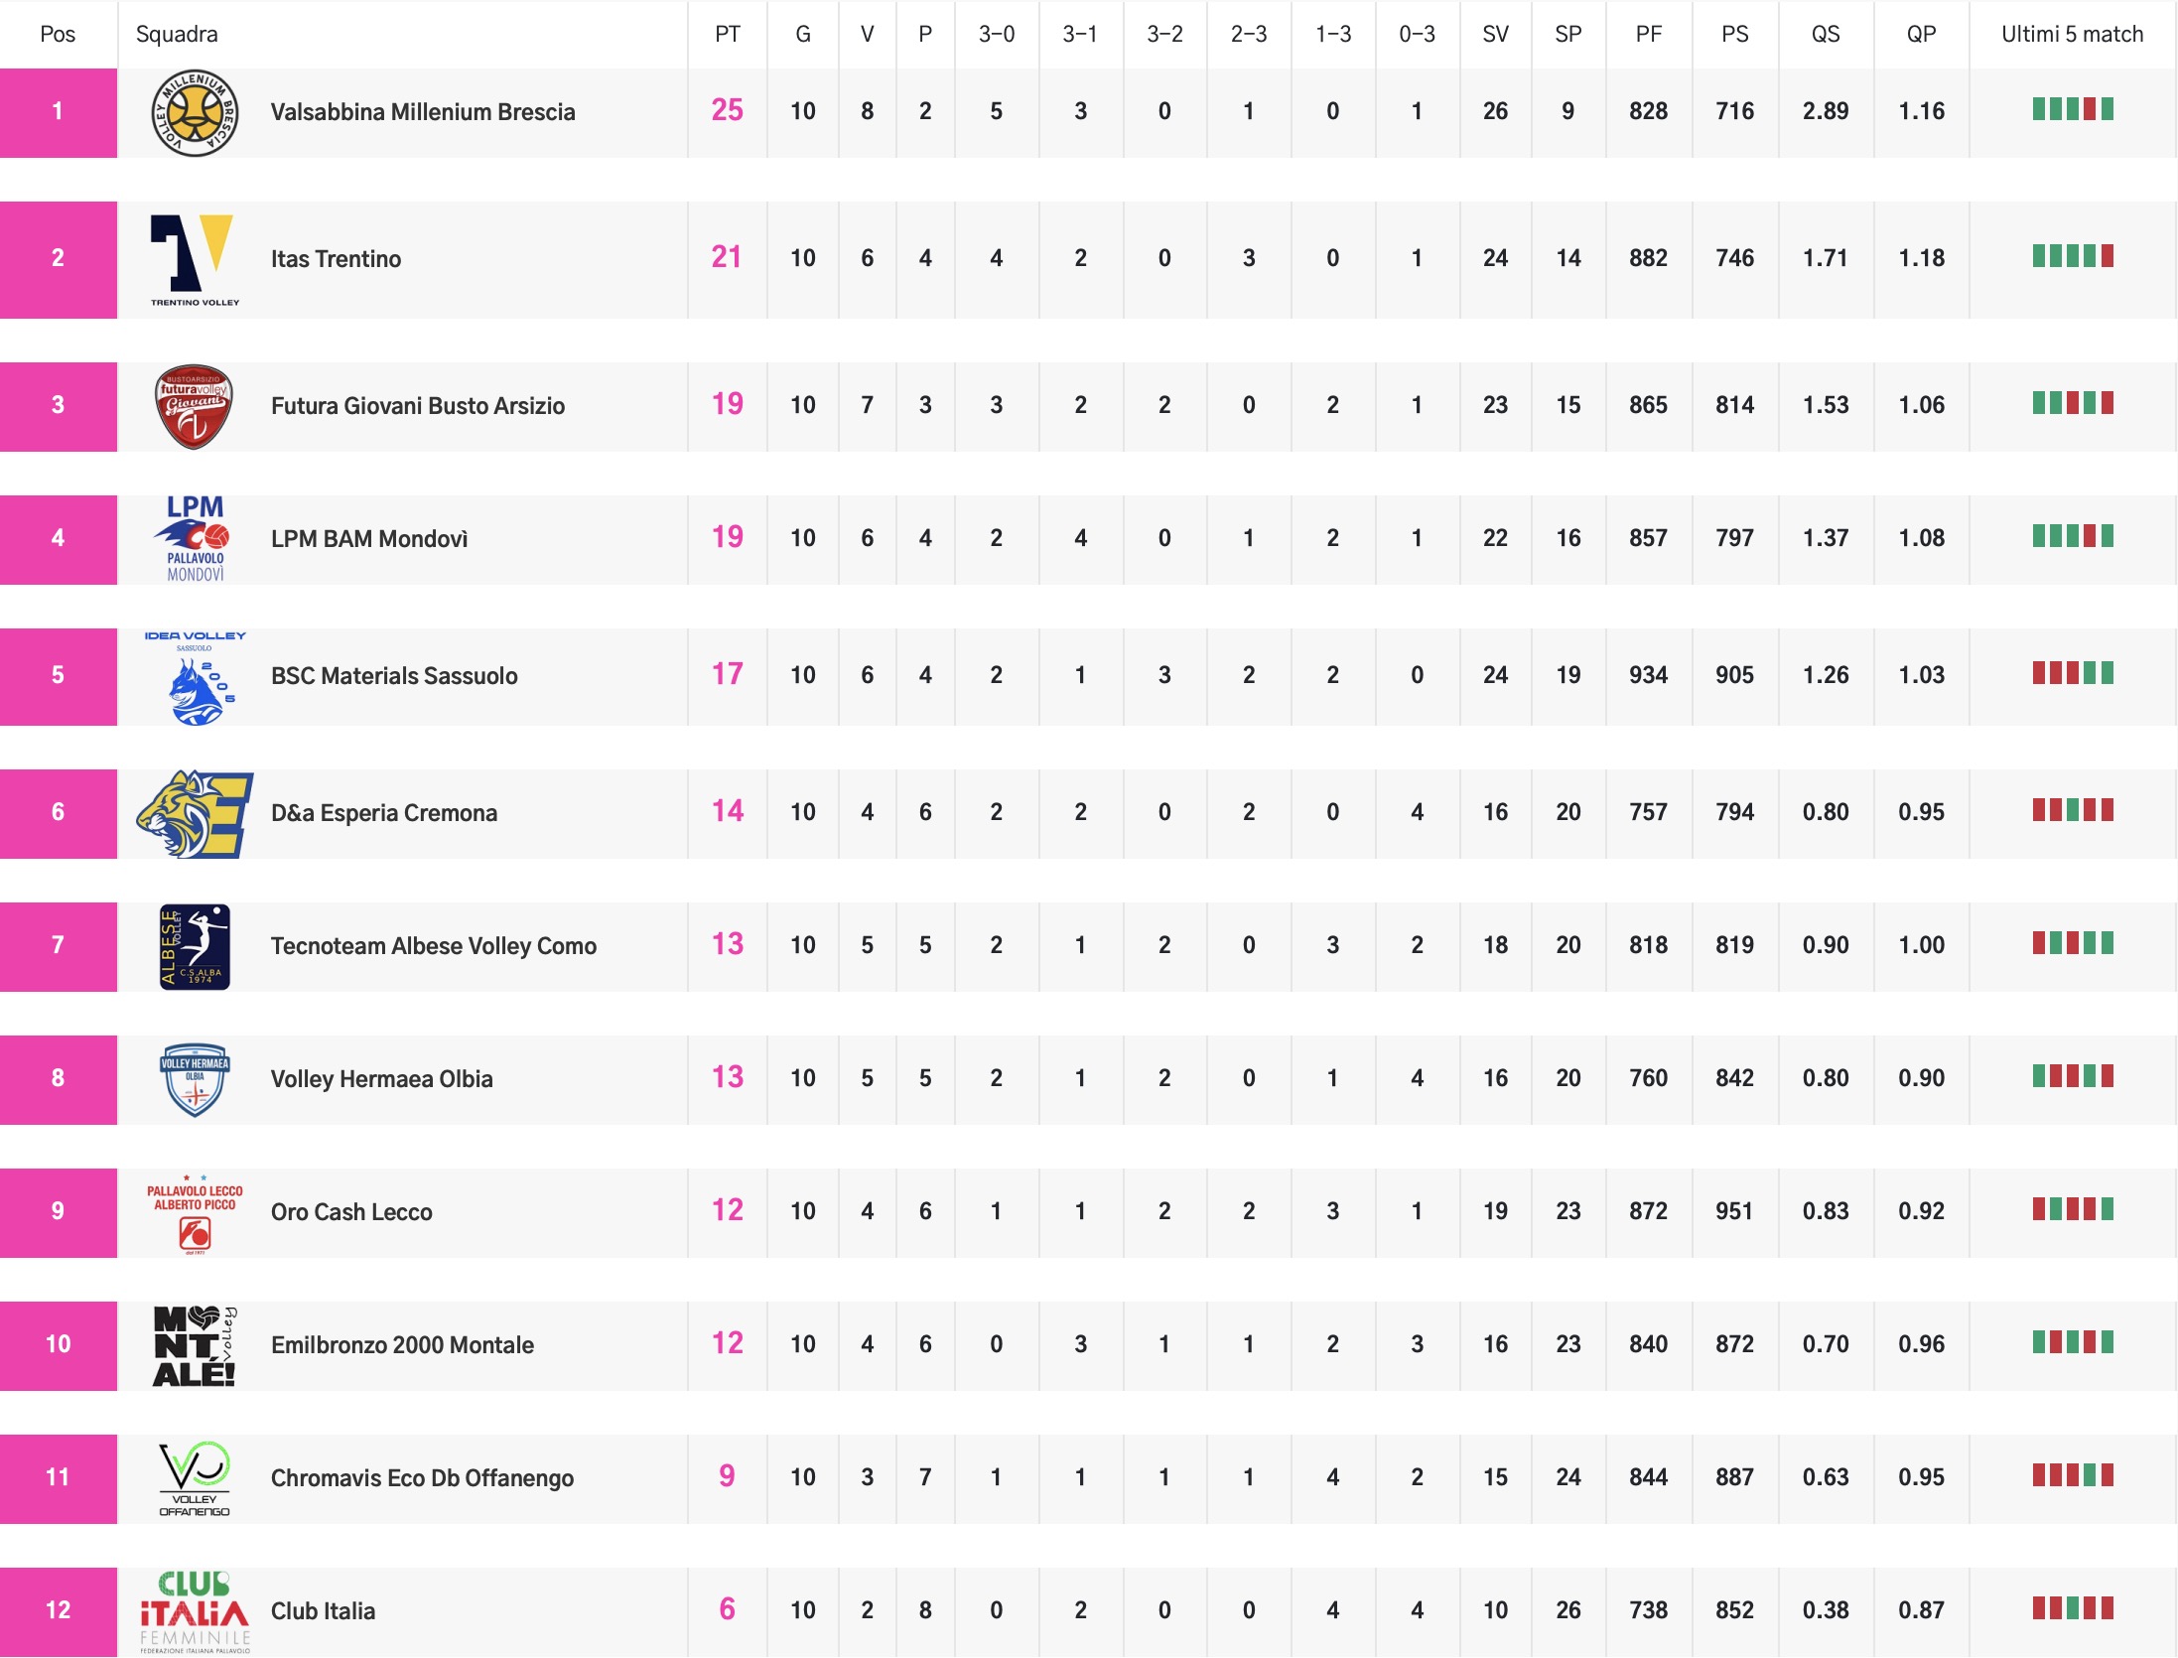Click the pink position 1 cell
This screenshot has width=2178, height=1658.
58,112
